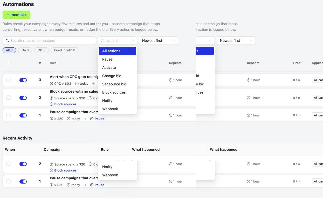This screenshot has height=198, width=323.
Task: Select the highlighted All actions menu option
Action: [x=118, y=51]
